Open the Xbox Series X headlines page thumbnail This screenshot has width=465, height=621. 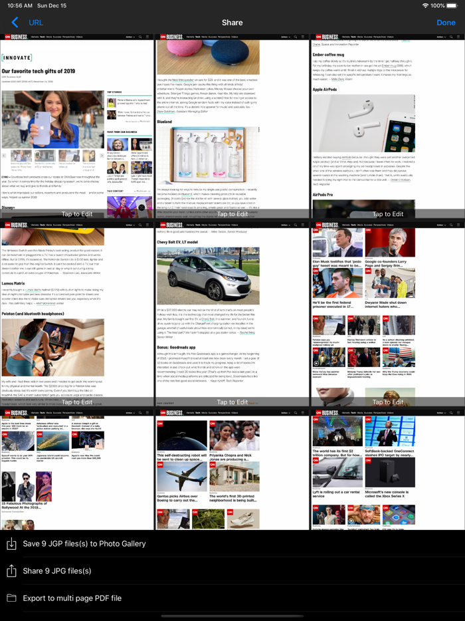click(x=388, y=469)
